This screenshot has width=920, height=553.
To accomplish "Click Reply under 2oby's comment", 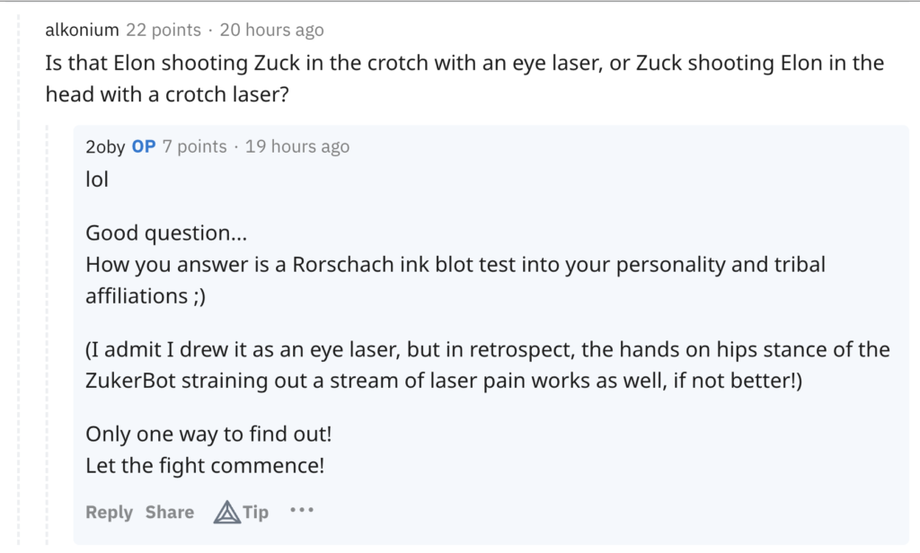I will click(x=109, y=513).
